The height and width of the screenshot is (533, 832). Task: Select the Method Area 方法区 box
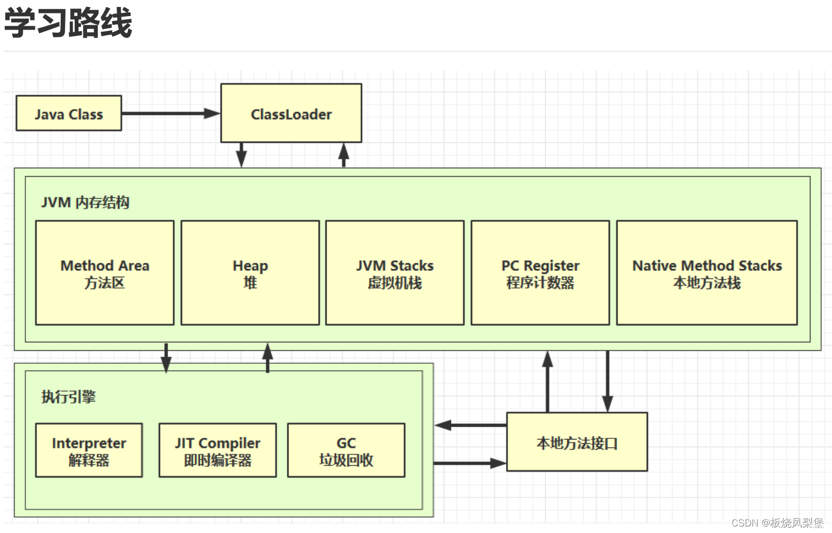(105, 273)
